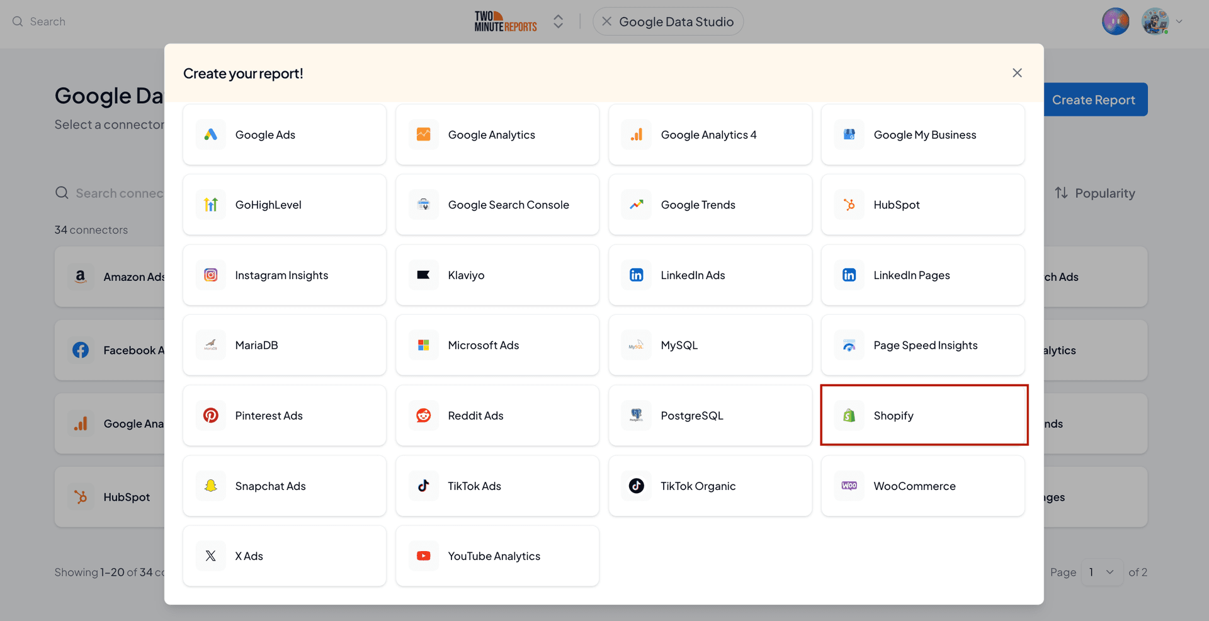
Task: Click the WooCommerce label text
Action: (x=914, y=486)
